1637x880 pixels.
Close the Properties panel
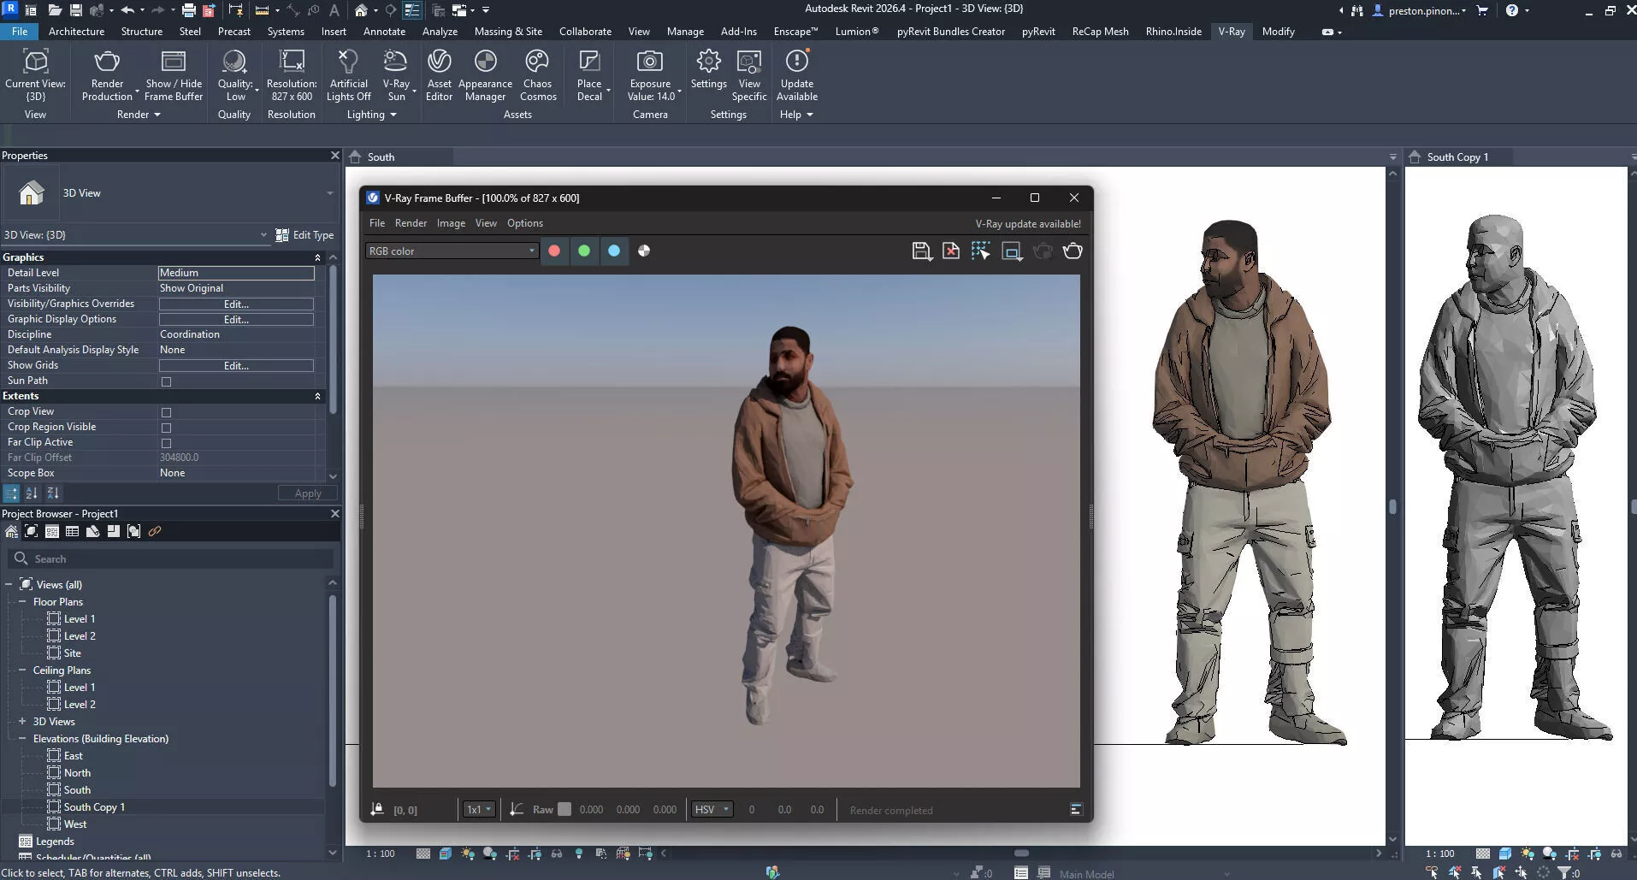pyautogui.click(x=335, y=155)
